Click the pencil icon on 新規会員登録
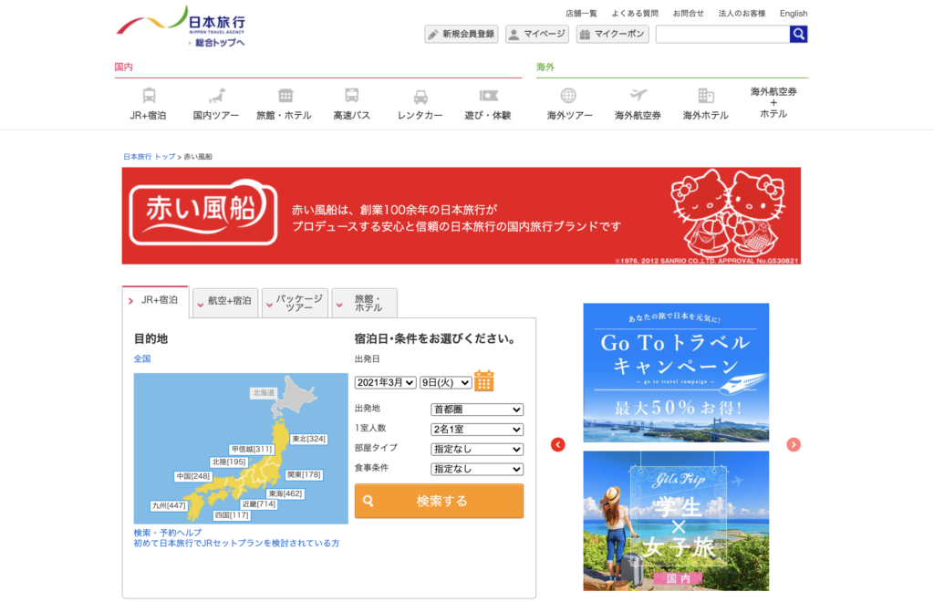The width and height of the screenshot is (934, 602). [433, 35]
